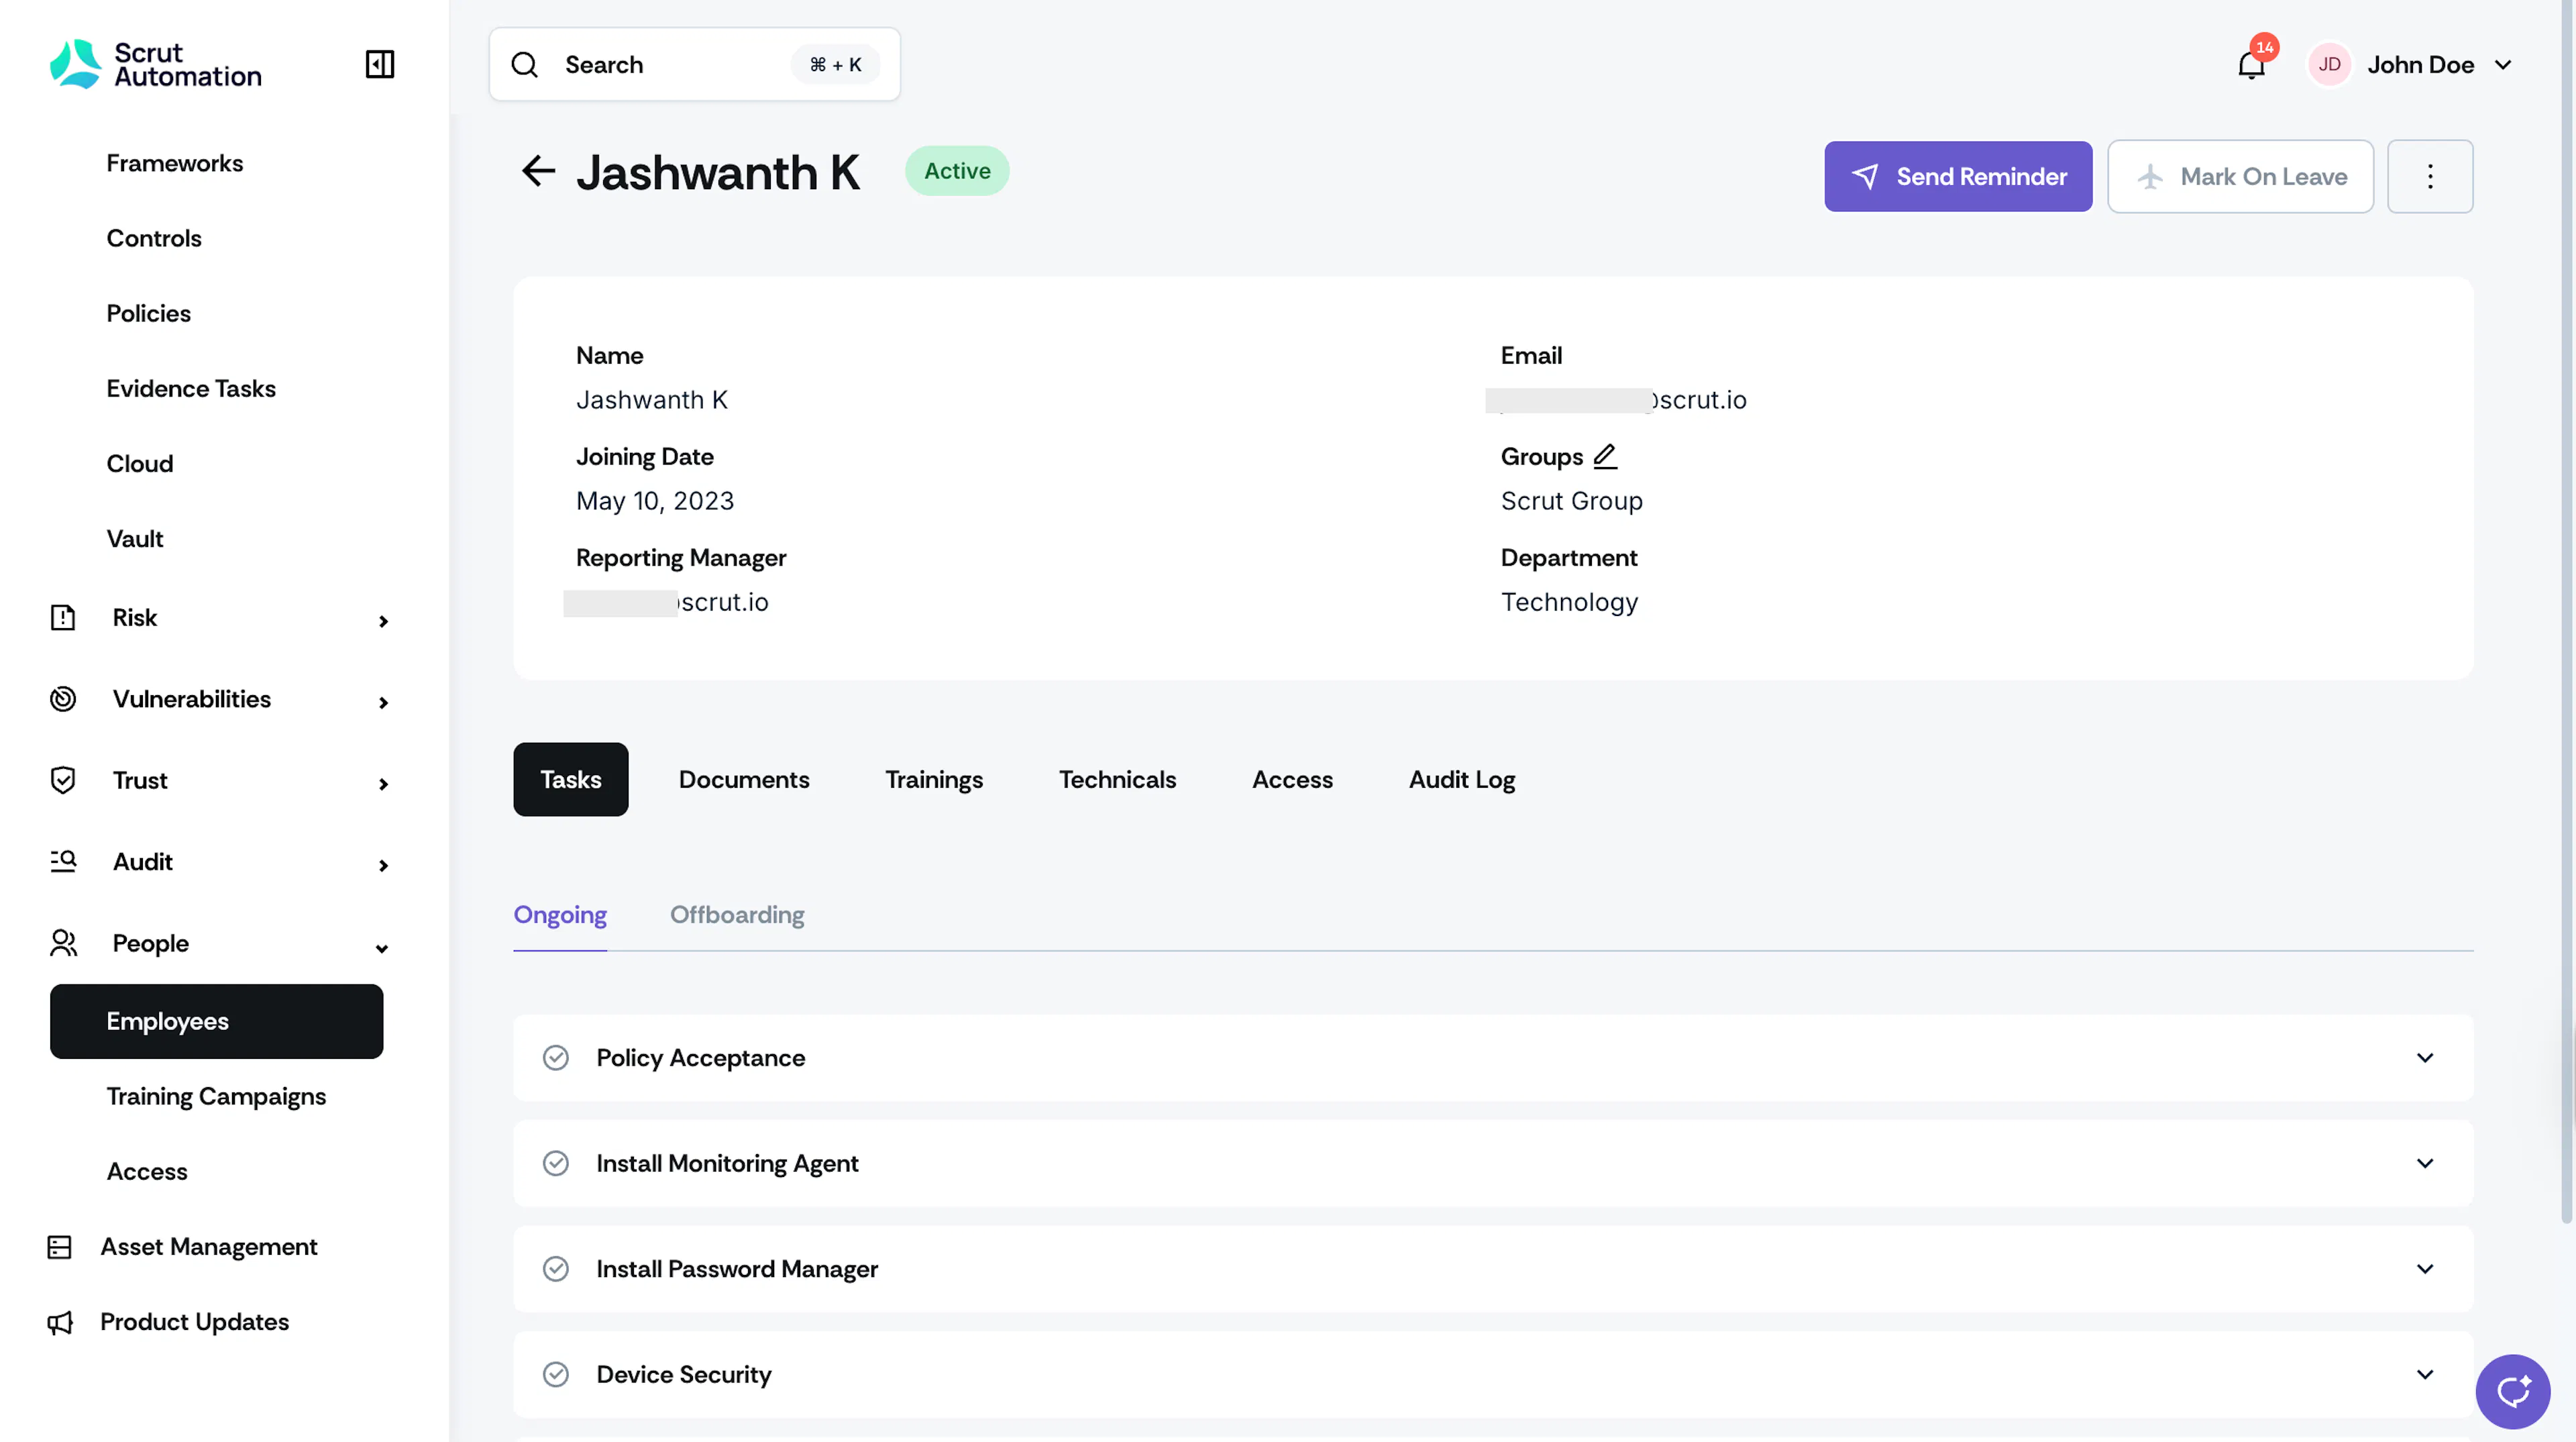This screenshot has height=1442, width=2576.
Task: Toggle the Install Monitoring Agent check circle
Action: [x=556, y=1163]
